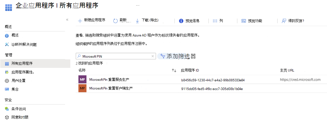Click the gear icon for 用户设置
The height and width of the screenshot is (124, 327).
pos(7,81)
